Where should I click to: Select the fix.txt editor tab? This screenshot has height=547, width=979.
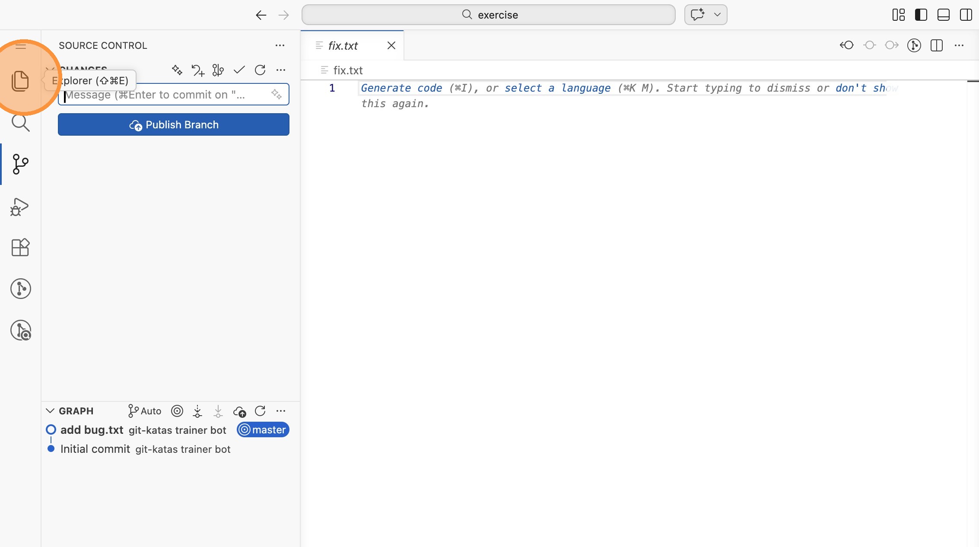343,45
